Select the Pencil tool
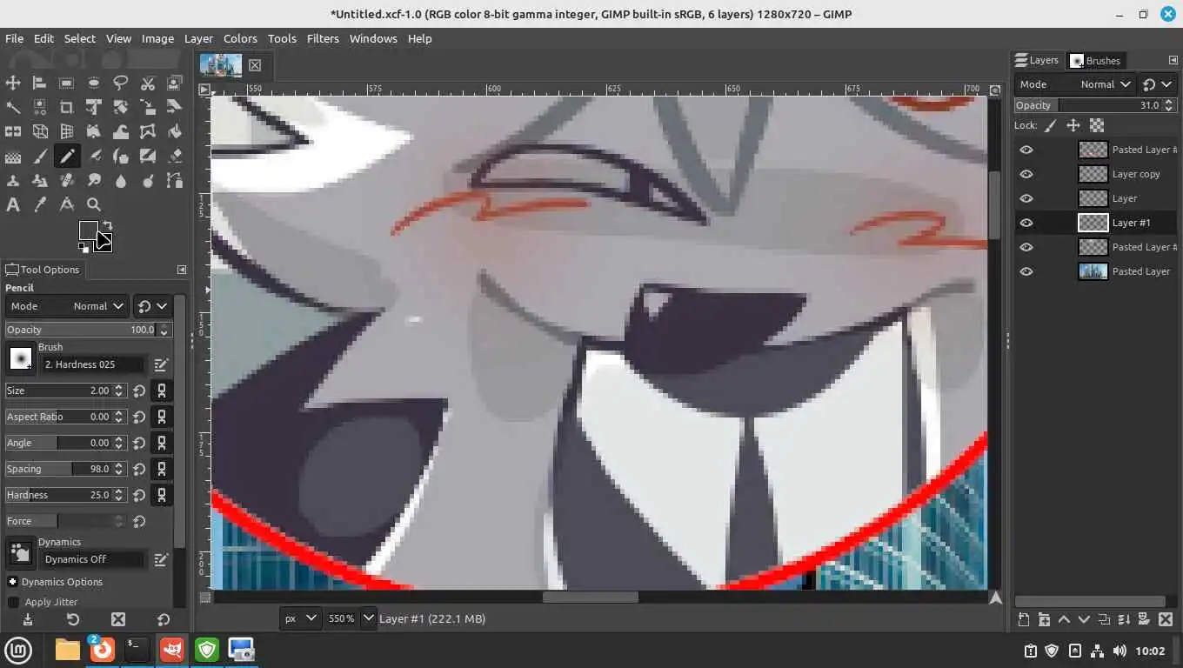Screen dimensions: 1183x668 pyautogui.click(x=66, y=157)
